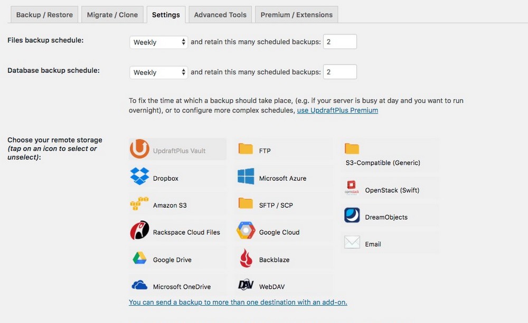Choose the OpenStack (Swift) icon
Screen dimensions: 528x323
pyautogui.click(x=352, y=188)
